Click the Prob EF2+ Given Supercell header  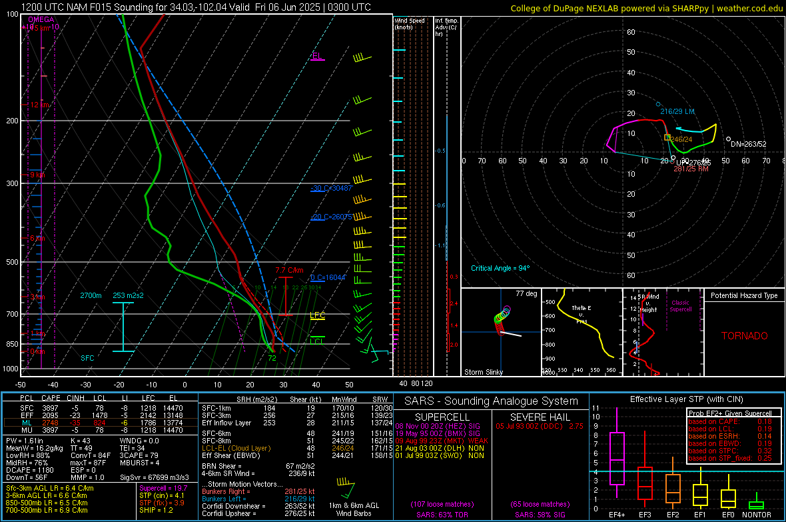[x=730, y=413]
